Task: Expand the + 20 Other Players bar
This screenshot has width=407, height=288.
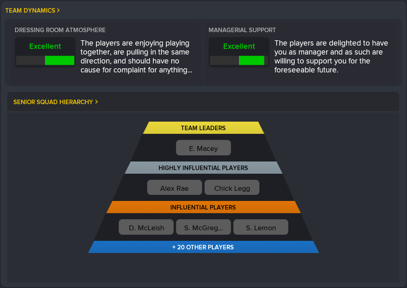Action: coord(203,247)
